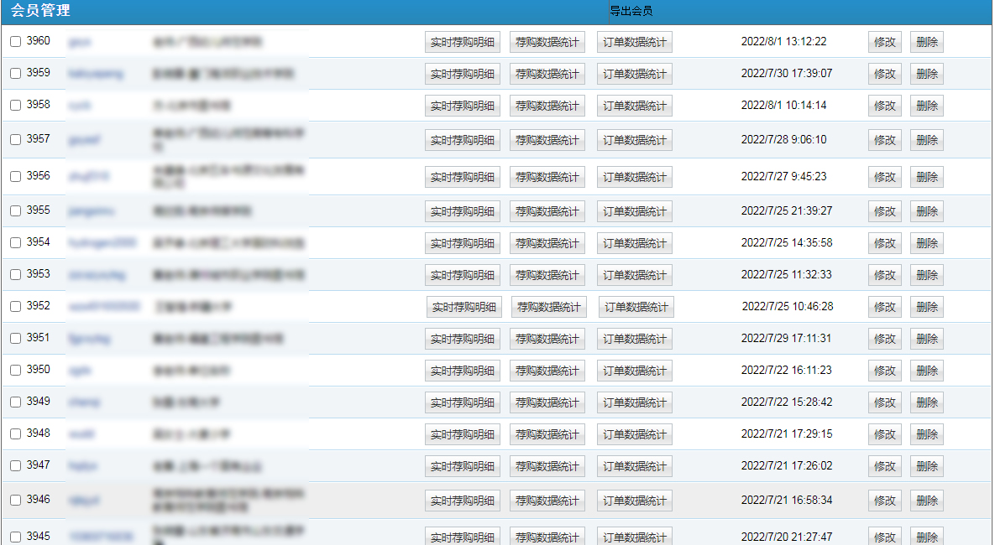Image resolution: width=995 pixels, height=545 pixels.
Task: Click 导出会员 in the header bar
Action: point(631,12)
